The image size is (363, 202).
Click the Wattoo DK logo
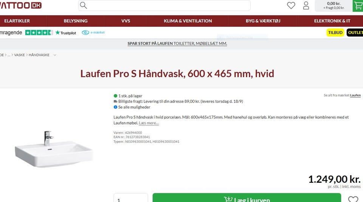pos(21,5)
